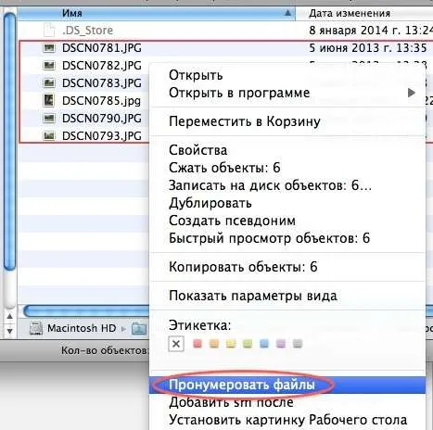Remove label with the X swatch
This screenshot has height=430, width=433.
click(176, 344)
